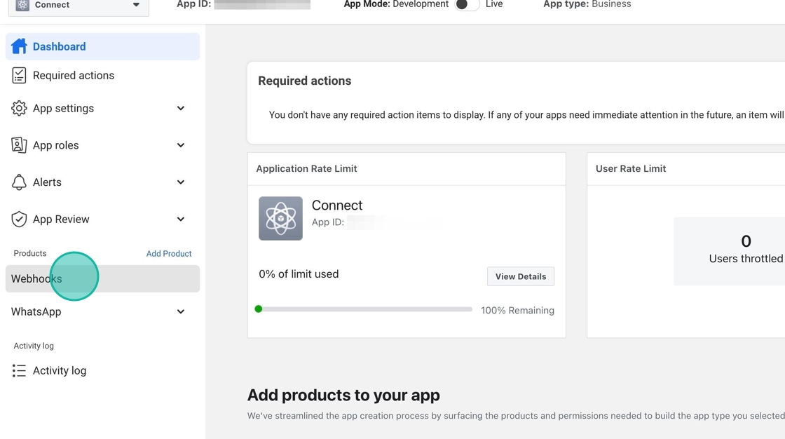Toggle App Mode from Development to Live

467,5
